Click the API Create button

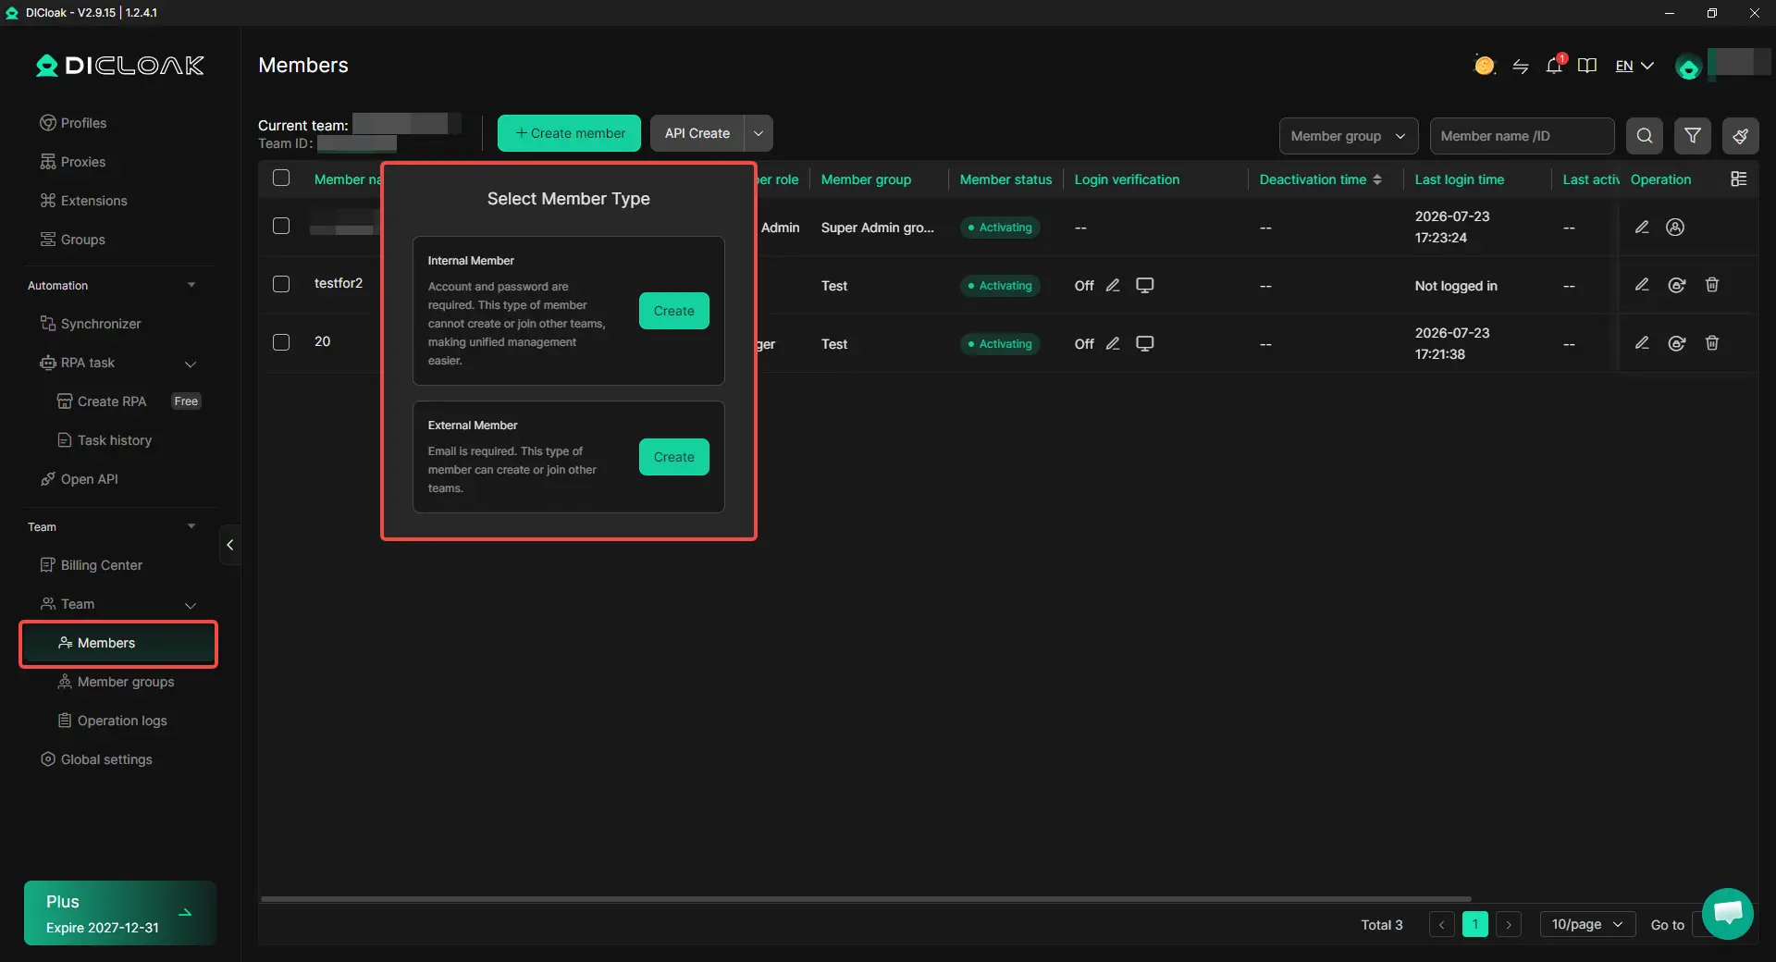[697, 133]
